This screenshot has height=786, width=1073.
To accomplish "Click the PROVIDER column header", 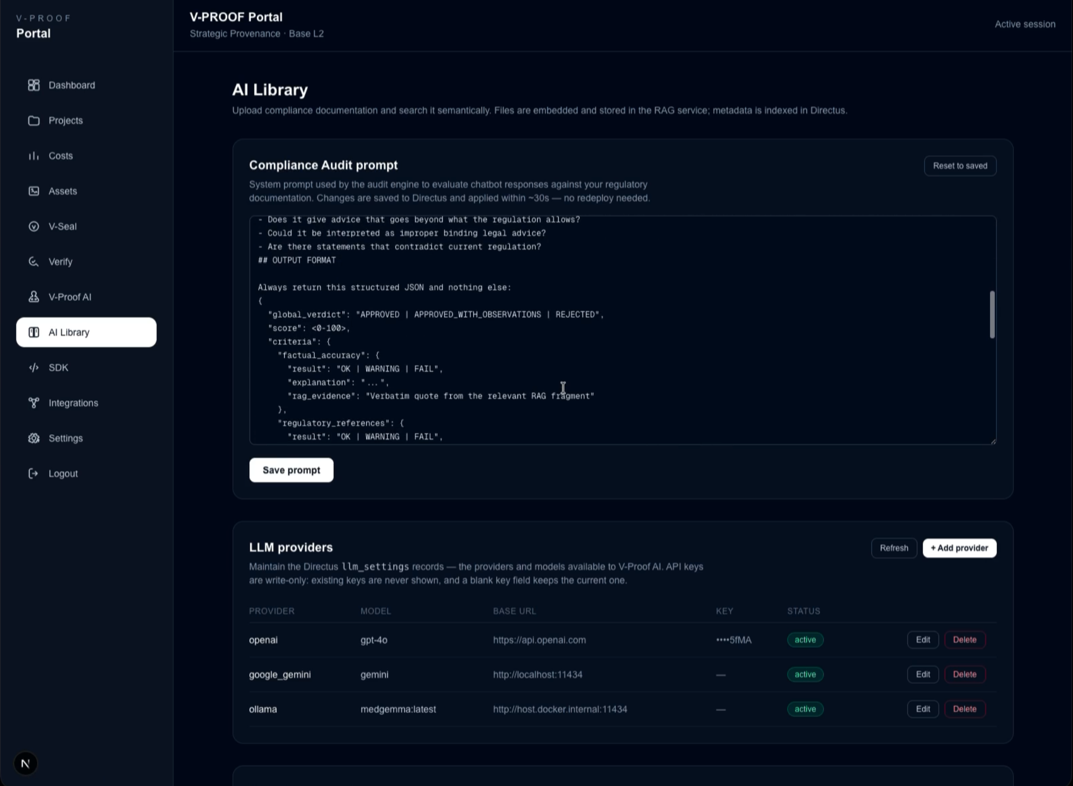I will tap(271, 611).
